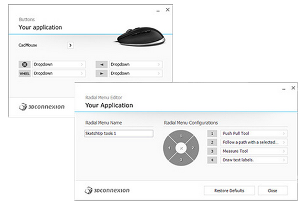307x208 pixels.
Task: Select radial section 1 at the top
Action: 181,136
